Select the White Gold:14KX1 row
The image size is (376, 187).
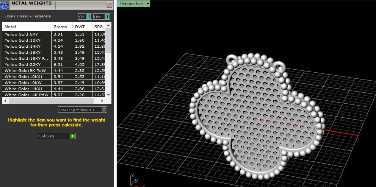point(54,89)
